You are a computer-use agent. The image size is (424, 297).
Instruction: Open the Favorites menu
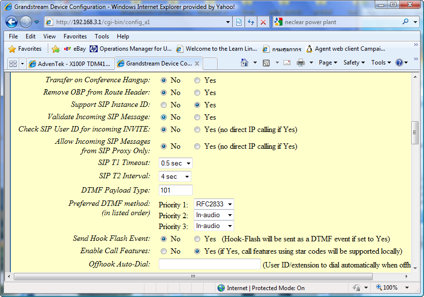click(x=75, y=36)
